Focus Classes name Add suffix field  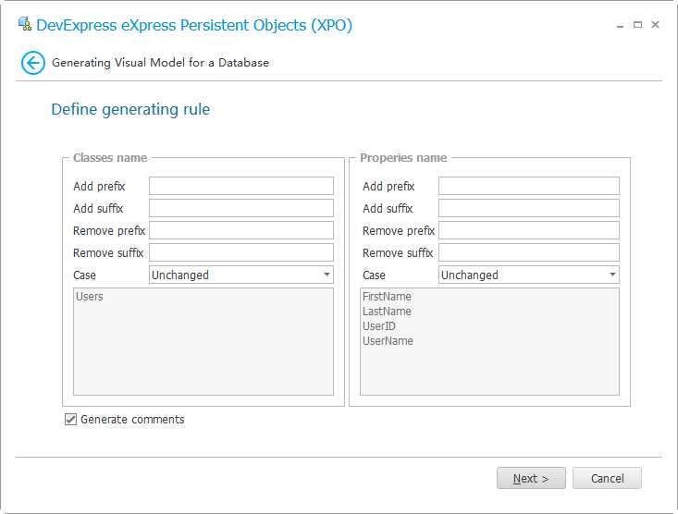tap(240, 208)
